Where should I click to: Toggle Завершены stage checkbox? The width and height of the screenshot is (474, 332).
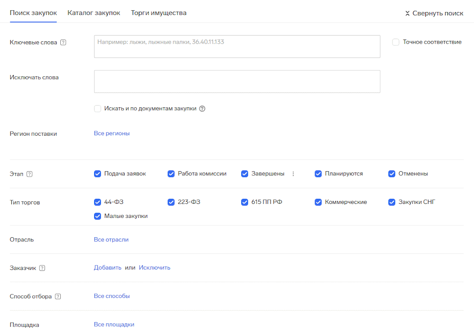click(244, 174)
